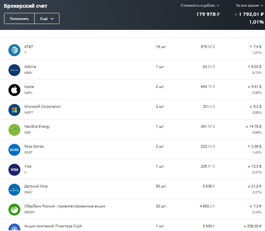Click the MSFT ticker text
265x231 pixels.
[x=29, y=113]
